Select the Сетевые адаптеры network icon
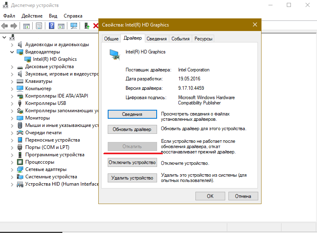Screen dimensions: 317x233 [20, 169]
